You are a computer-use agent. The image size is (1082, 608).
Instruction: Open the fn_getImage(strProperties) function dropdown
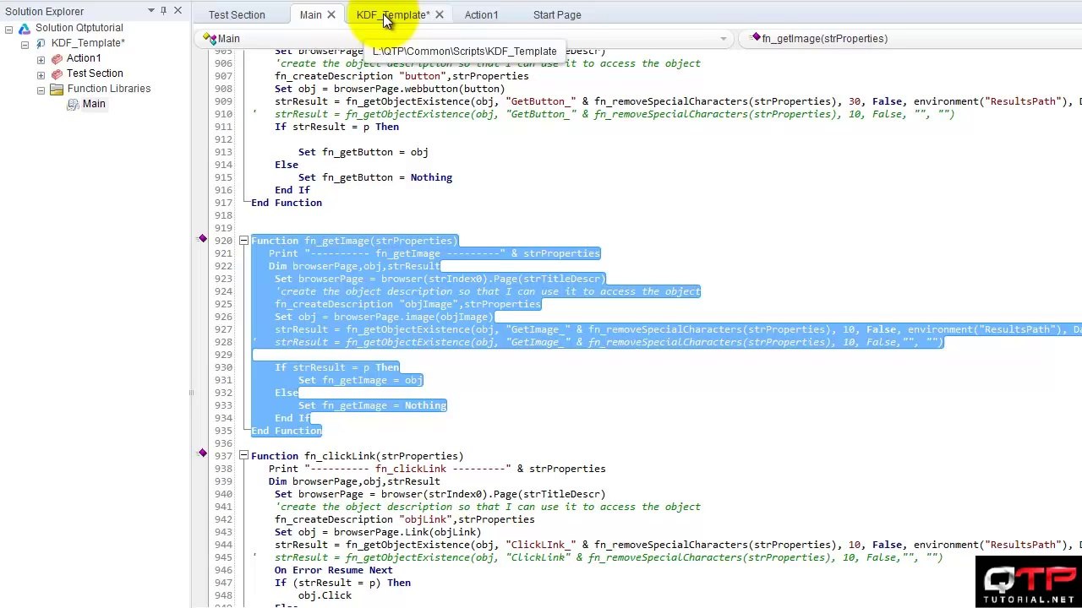click(x=911, y=38)
